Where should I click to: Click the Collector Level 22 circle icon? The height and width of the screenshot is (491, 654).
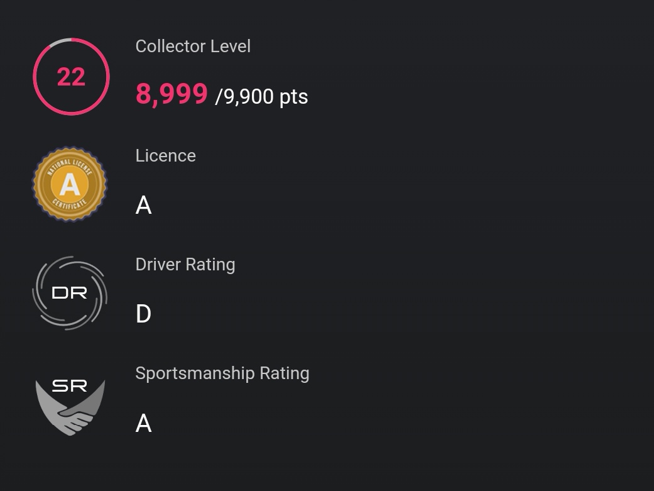(x=72, y=77)
